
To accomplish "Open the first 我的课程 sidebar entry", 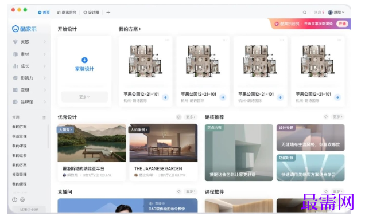I will [20, 146].
